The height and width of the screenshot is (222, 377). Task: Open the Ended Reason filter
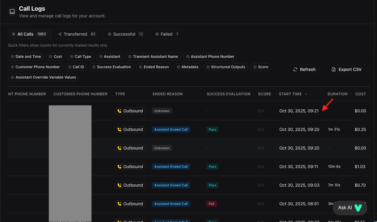pyautogui.click(x=154, y=67)
